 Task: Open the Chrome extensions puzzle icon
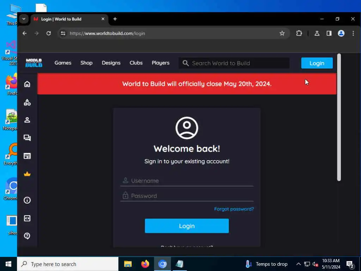coord(299,34)
